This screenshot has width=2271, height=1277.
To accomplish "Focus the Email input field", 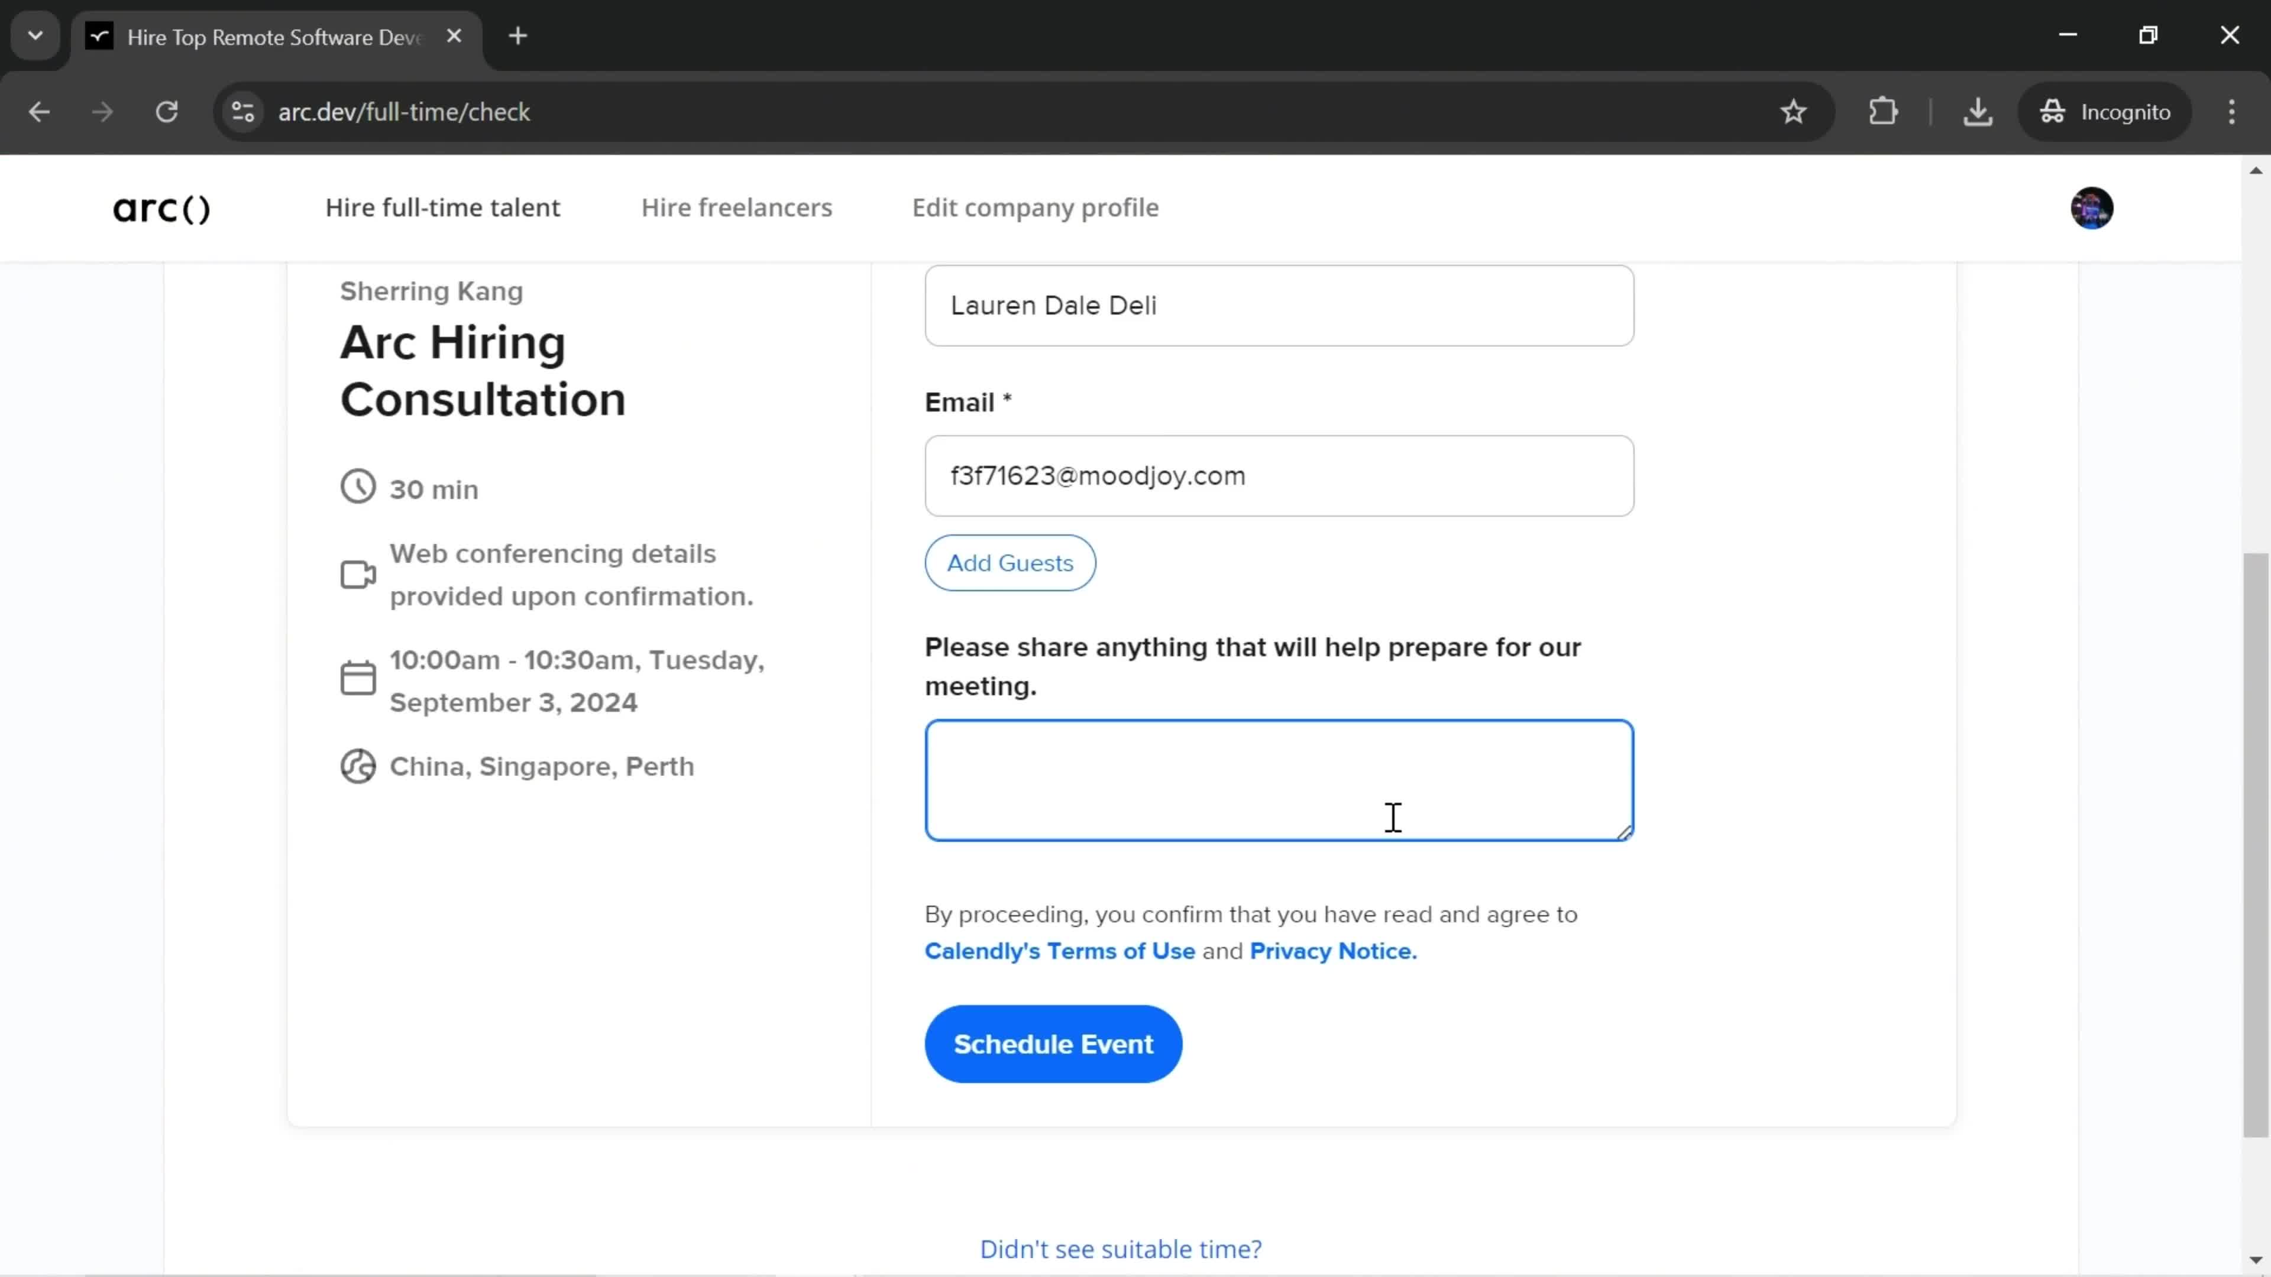I will (x=1278, y=476).
